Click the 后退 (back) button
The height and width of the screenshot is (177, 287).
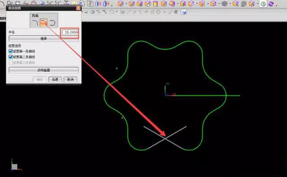coord(55,79)
